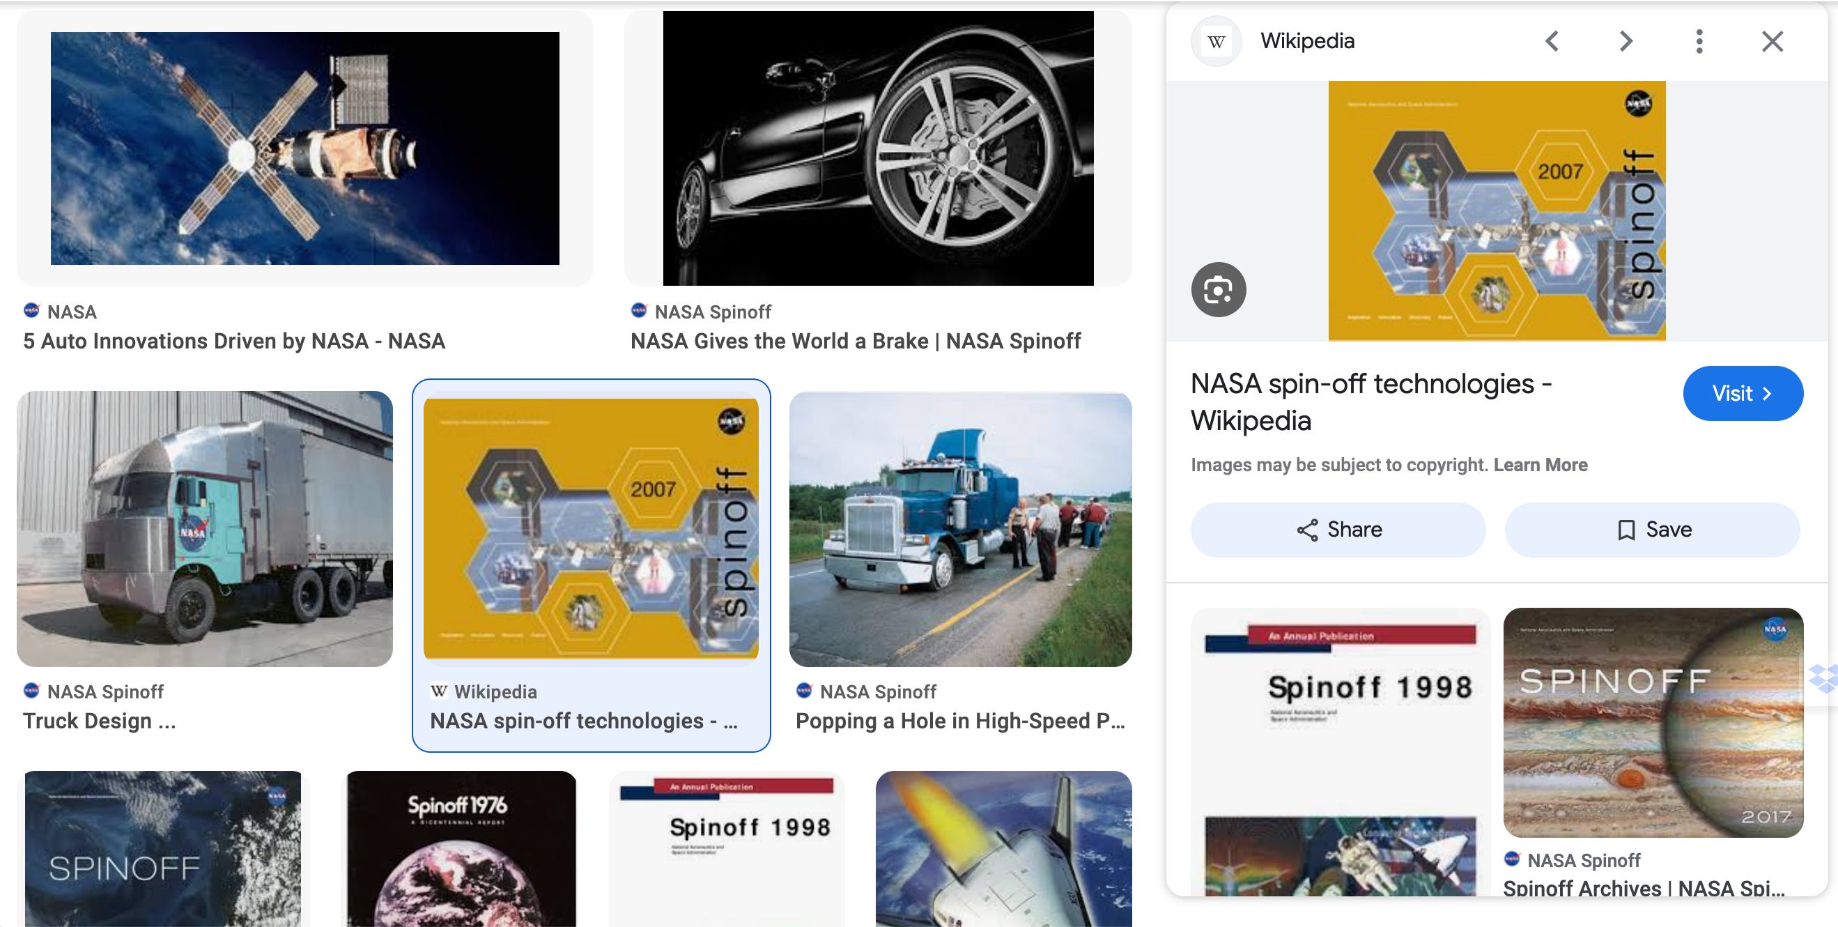Close the image preview panel

(x=1773, y=41)
